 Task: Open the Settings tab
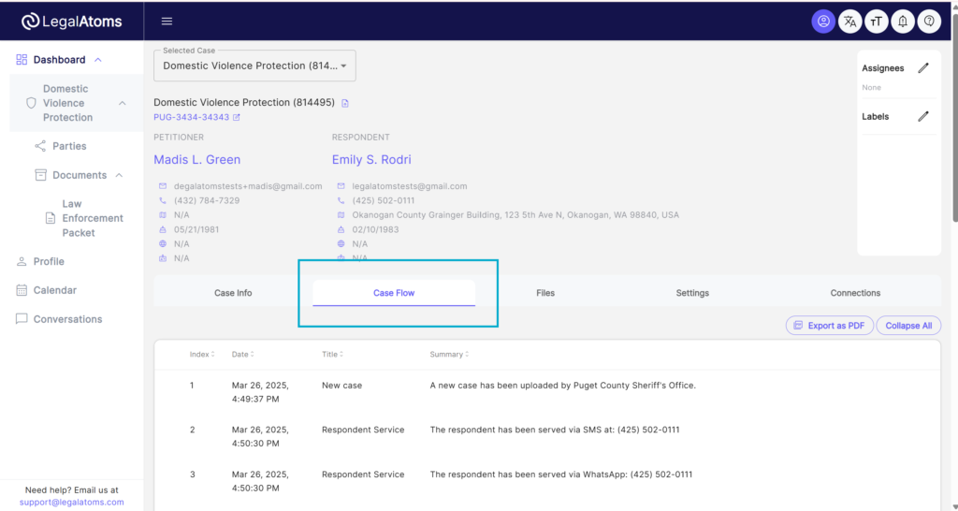pyautogui.click(x=692, y=293)
